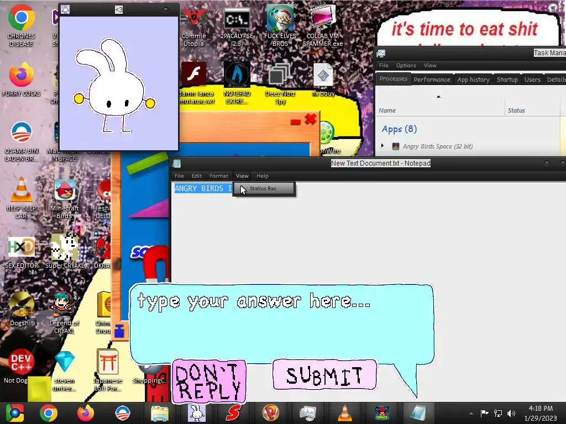
Task: Open the Commie Utopia desktop icon
Action: point(194,27)
